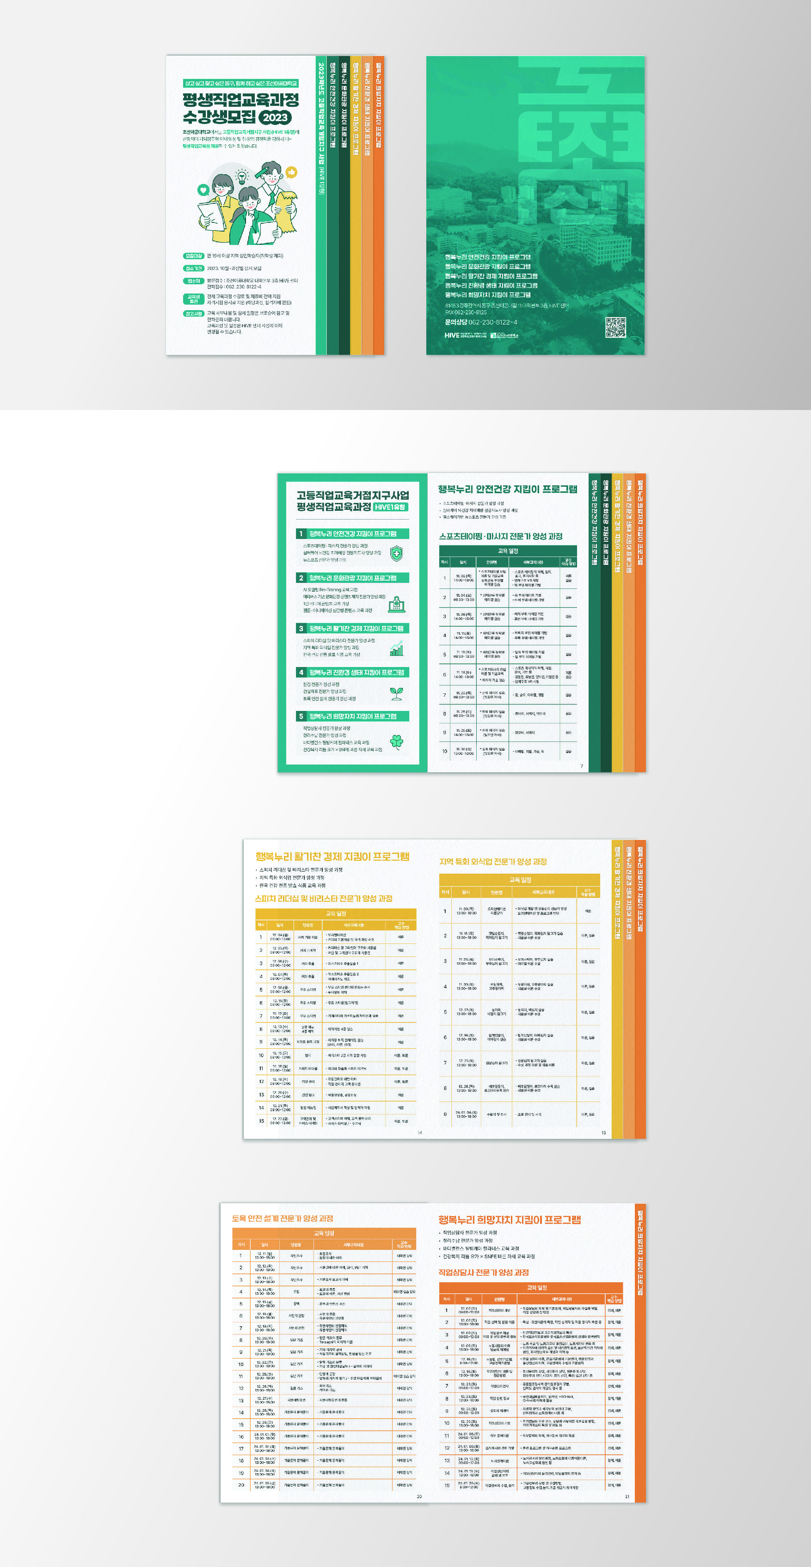Viewport: 811px width, 1567px height.
Task: Click the rising bar chart icon in program 3
Action: tap(396, 649)
